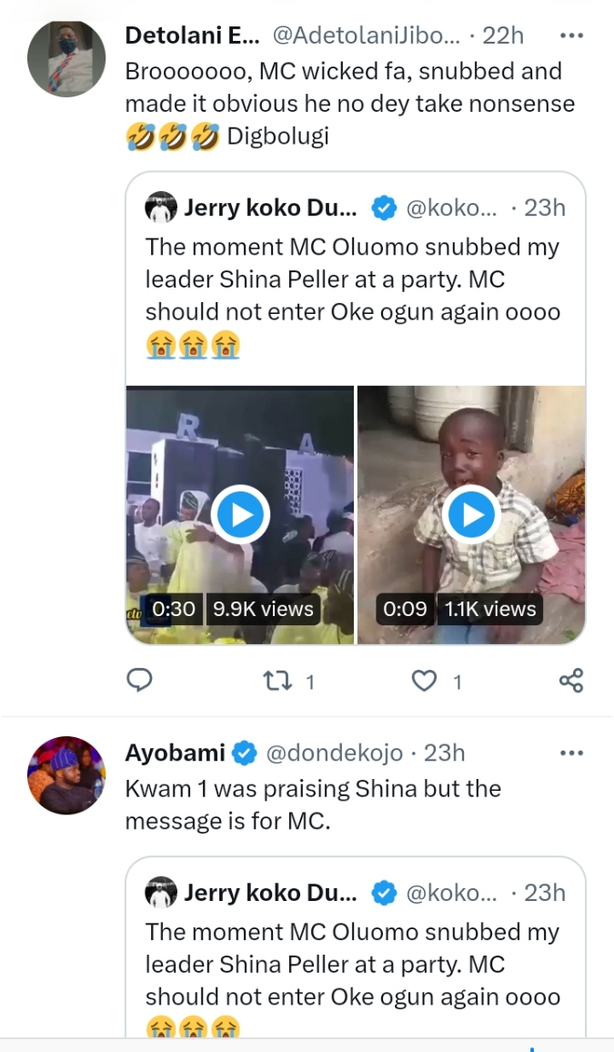This screenshot has width=614, height=1052.
Task: Open Detolani E... display name
Action: (192, 36)
